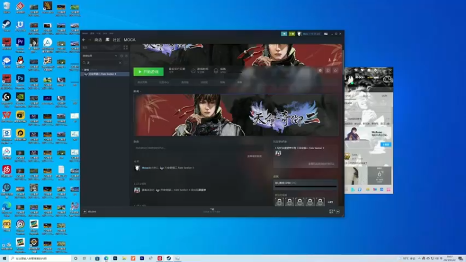Click the QQ weather widget
466x262 pixels.
click(x=380, y=176)
